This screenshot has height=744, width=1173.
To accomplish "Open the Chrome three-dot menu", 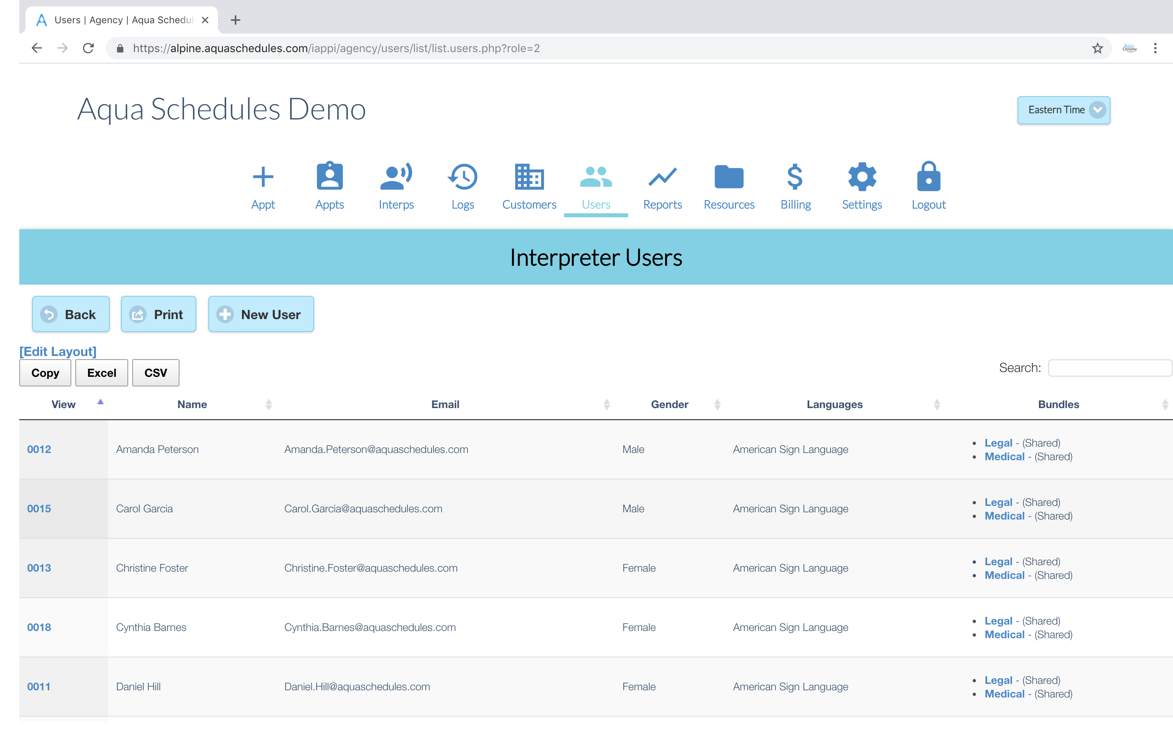I will pos(1155,48).
